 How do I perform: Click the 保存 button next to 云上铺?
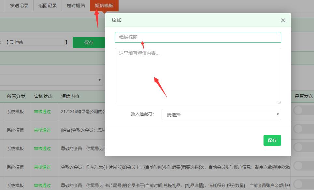click(89, 42)
